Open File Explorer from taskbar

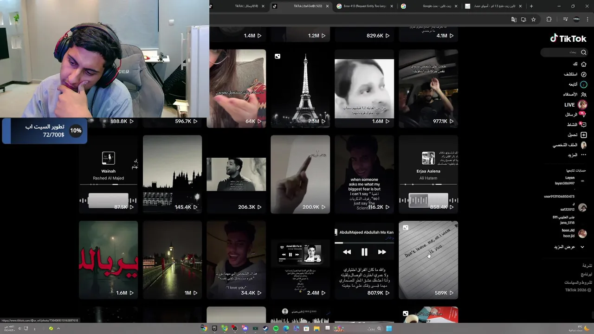(x=316, y=328)
